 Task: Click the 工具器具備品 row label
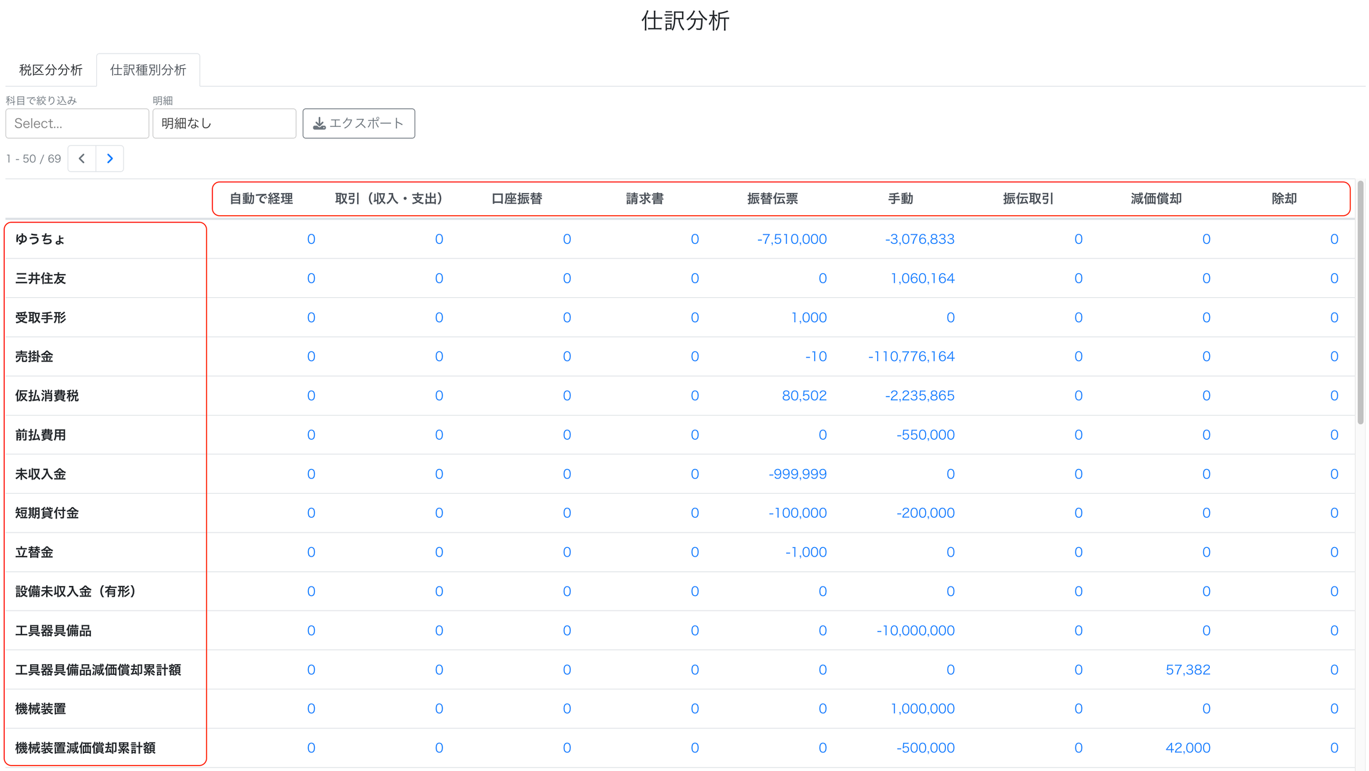click(x=53, y=631)
